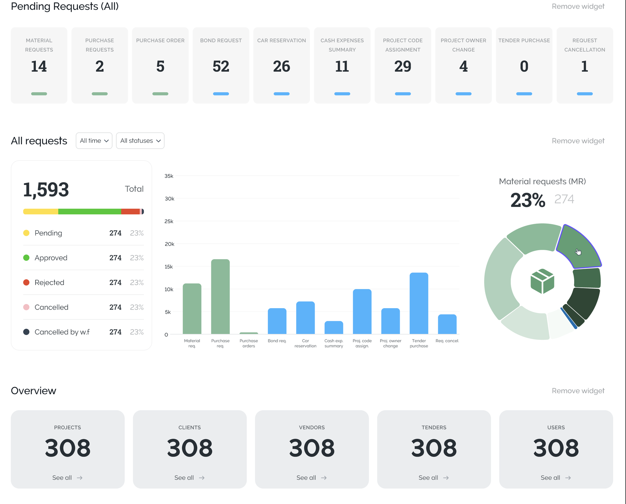Select the Car Reservation pending card
Viewport: 626px width, 504px height.
coord(281,65)
